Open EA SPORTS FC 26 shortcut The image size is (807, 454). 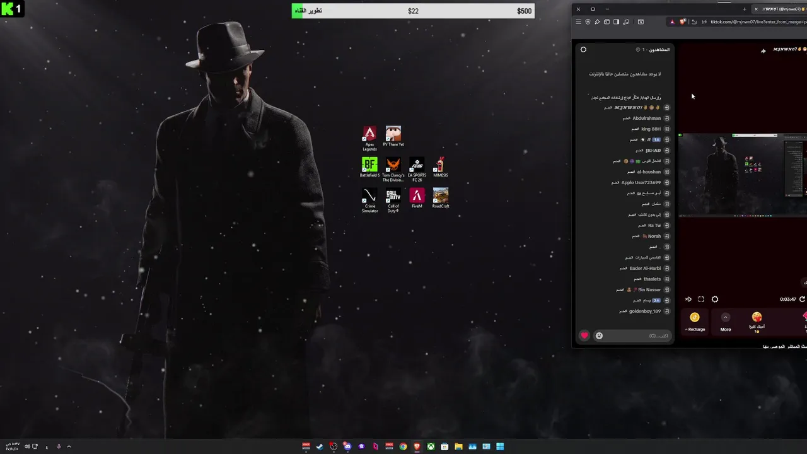pos(417,170)
